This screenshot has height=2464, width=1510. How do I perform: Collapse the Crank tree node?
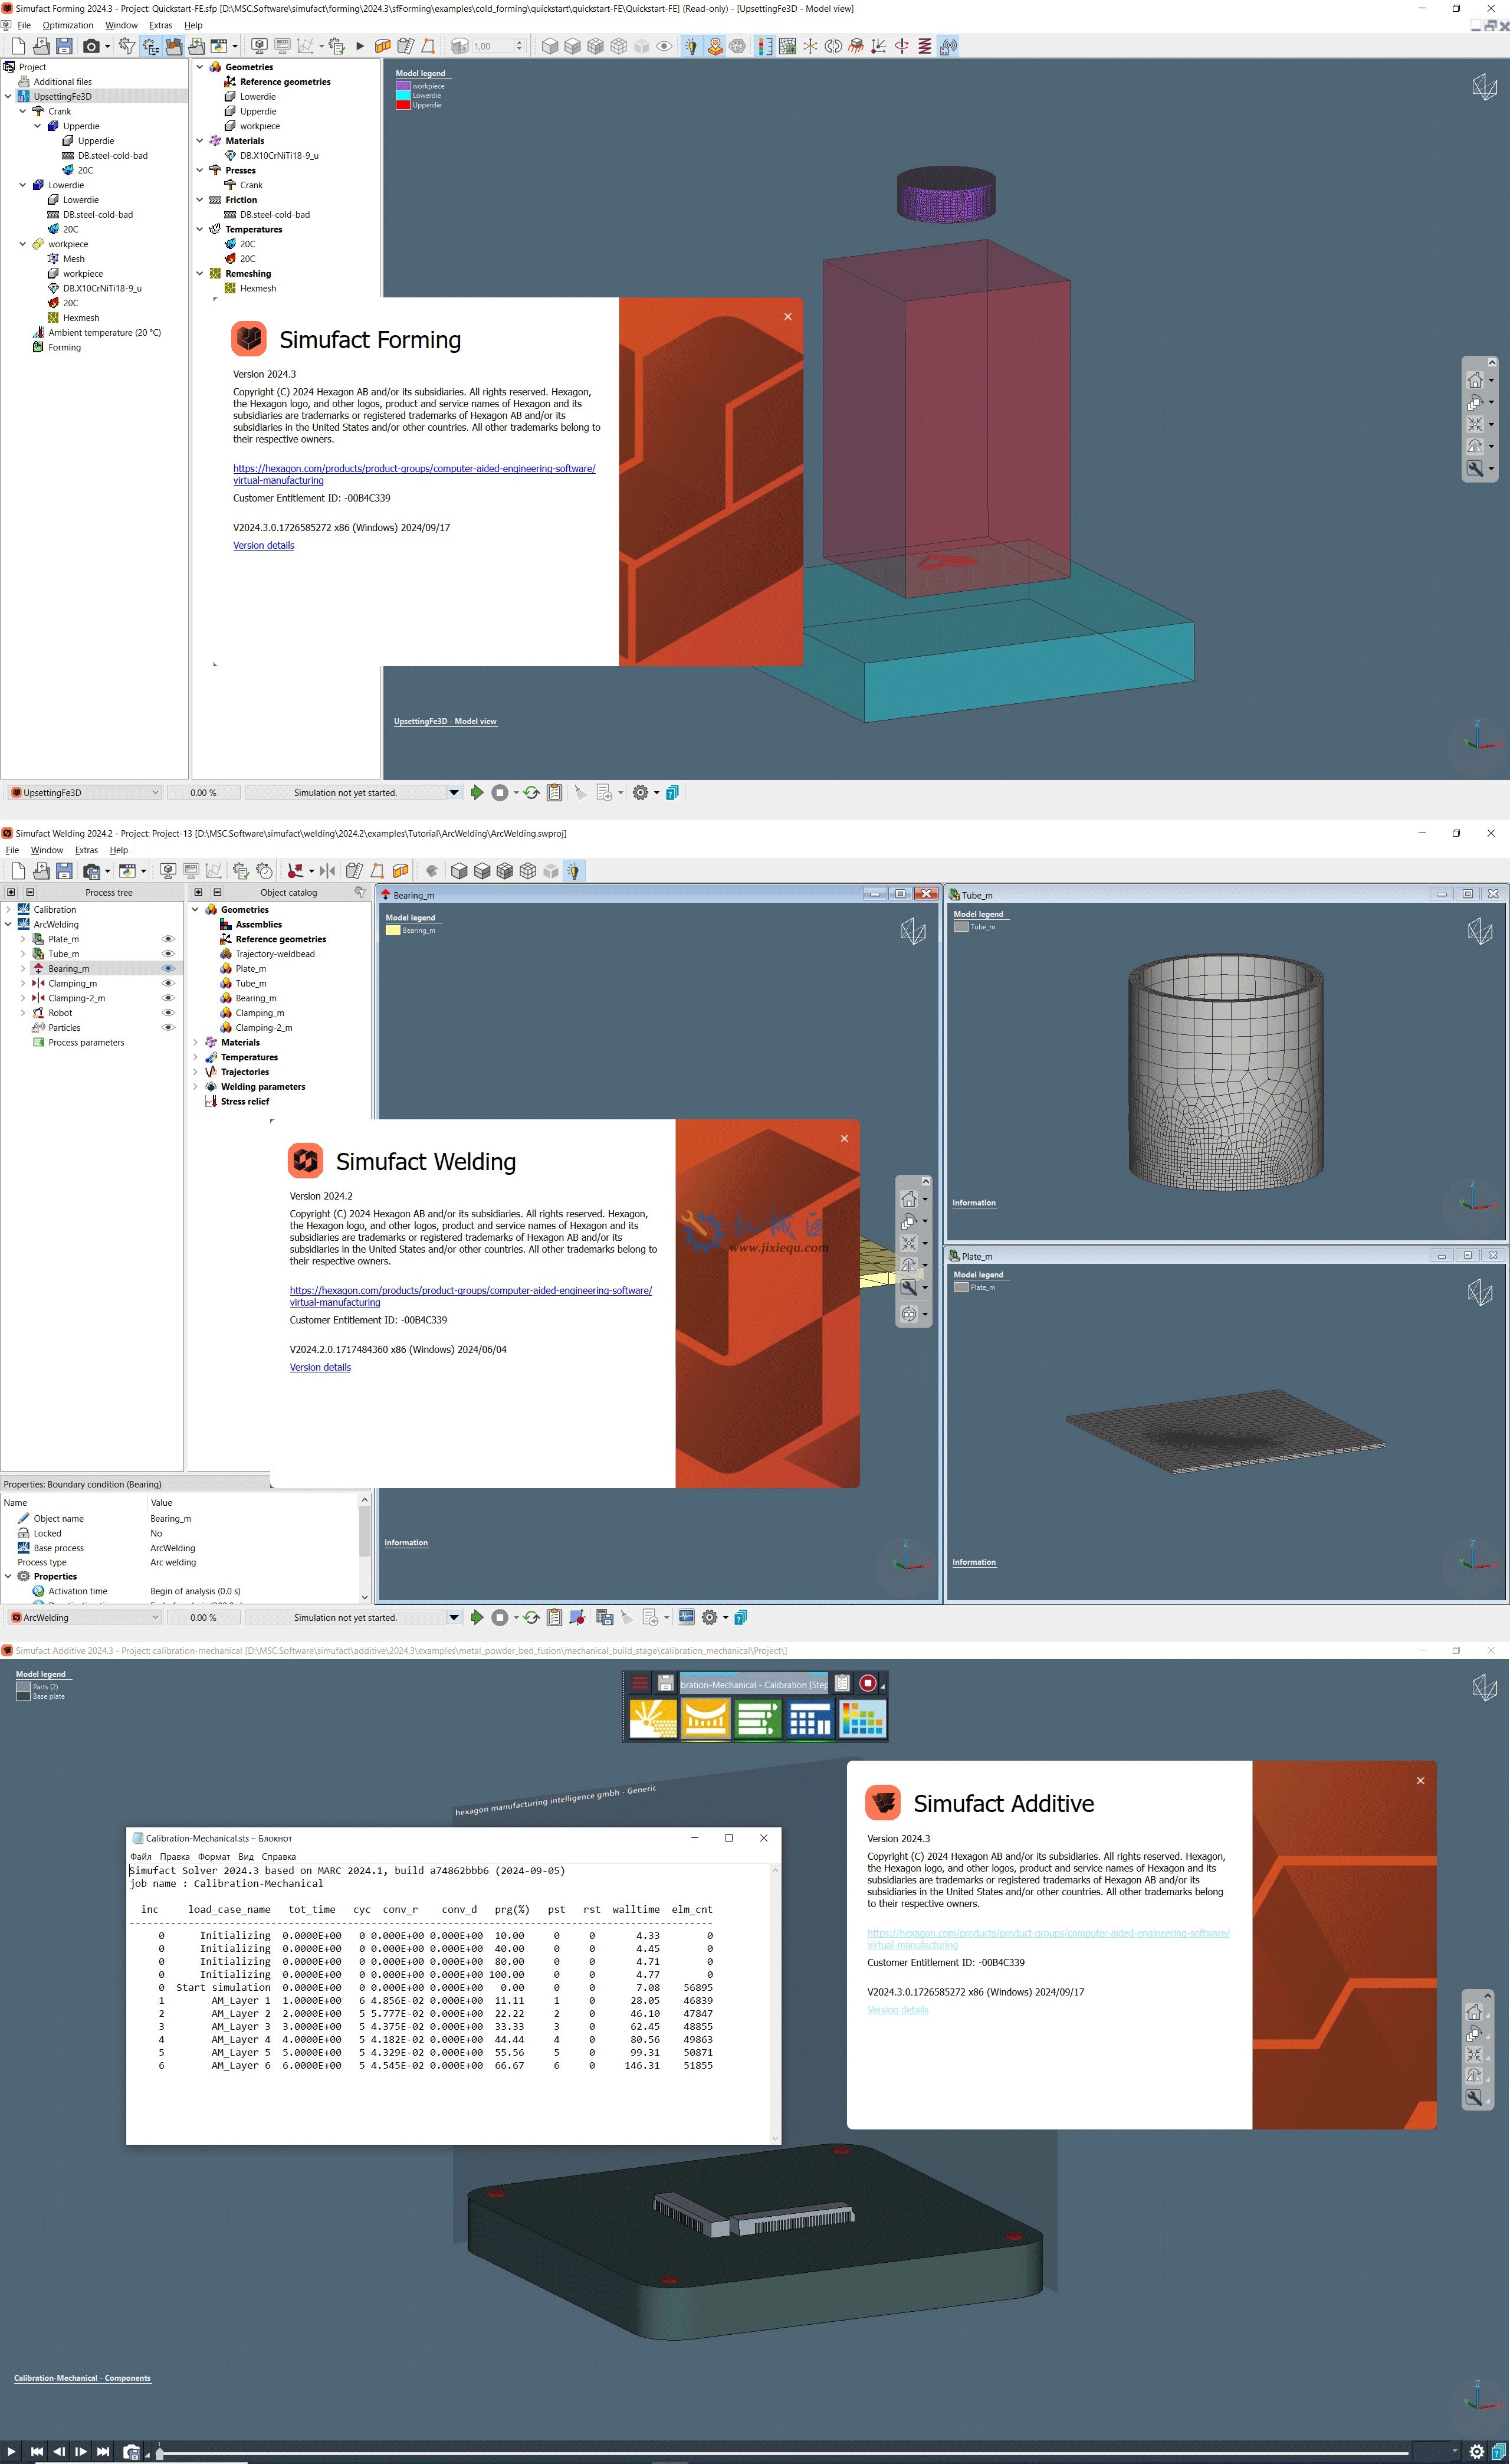click(23, 111)
